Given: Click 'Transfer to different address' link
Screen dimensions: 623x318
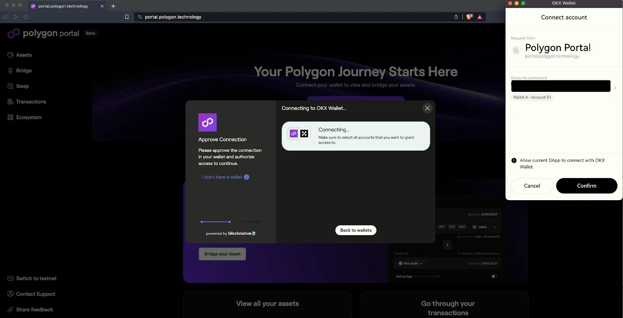Looking at the screenshot, I should click(x=480, y=253).
